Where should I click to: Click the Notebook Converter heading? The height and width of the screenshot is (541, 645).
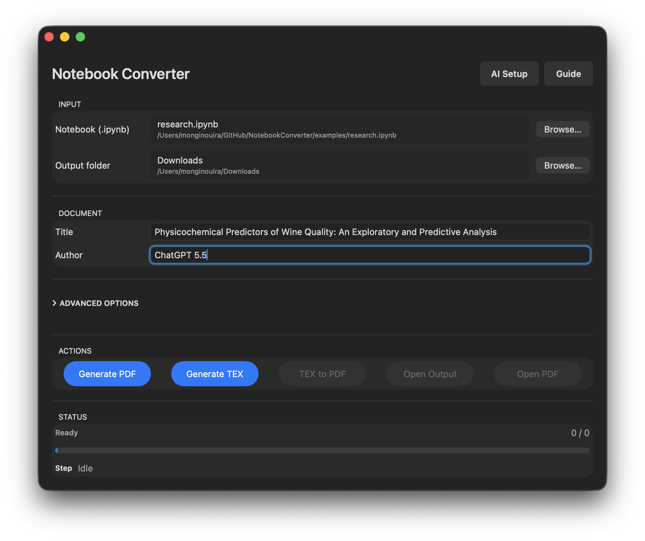pyautogui.click(x=121, y=74)
